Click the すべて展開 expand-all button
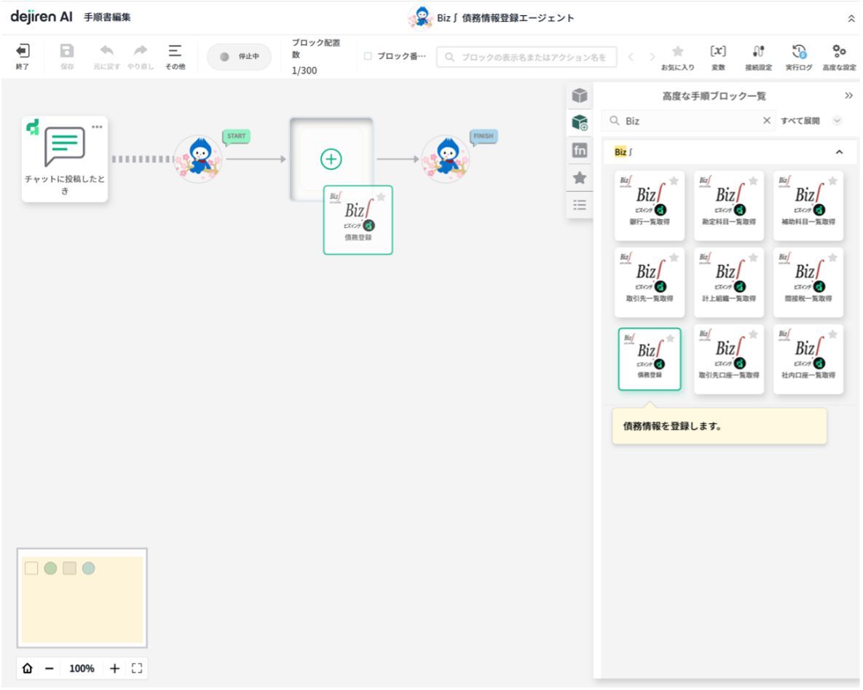 (800, 121)
